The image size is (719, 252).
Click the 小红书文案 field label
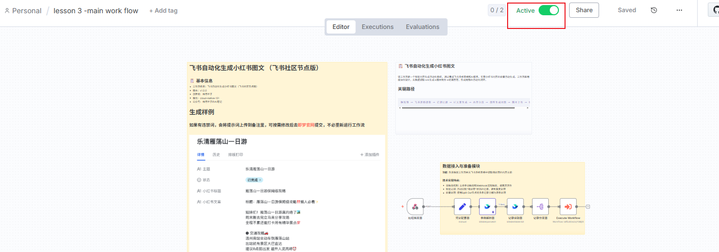pos(212,202)
